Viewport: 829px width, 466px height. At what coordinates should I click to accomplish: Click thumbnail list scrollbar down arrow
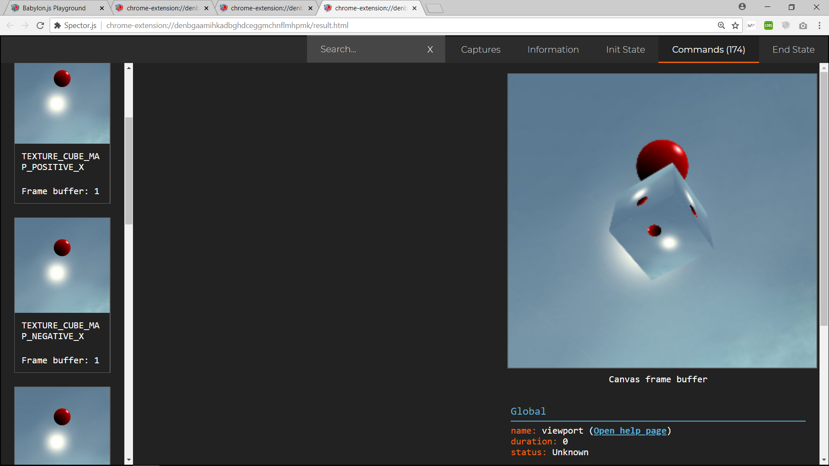coord(129,460)
